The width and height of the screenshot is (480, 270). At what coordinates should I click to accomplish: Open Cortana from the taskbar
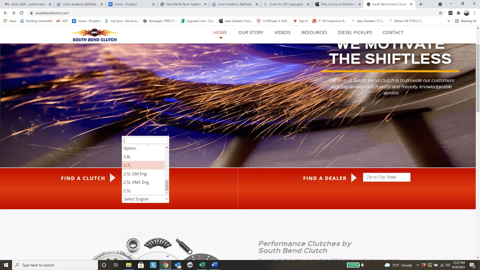[x=104, y=265]
